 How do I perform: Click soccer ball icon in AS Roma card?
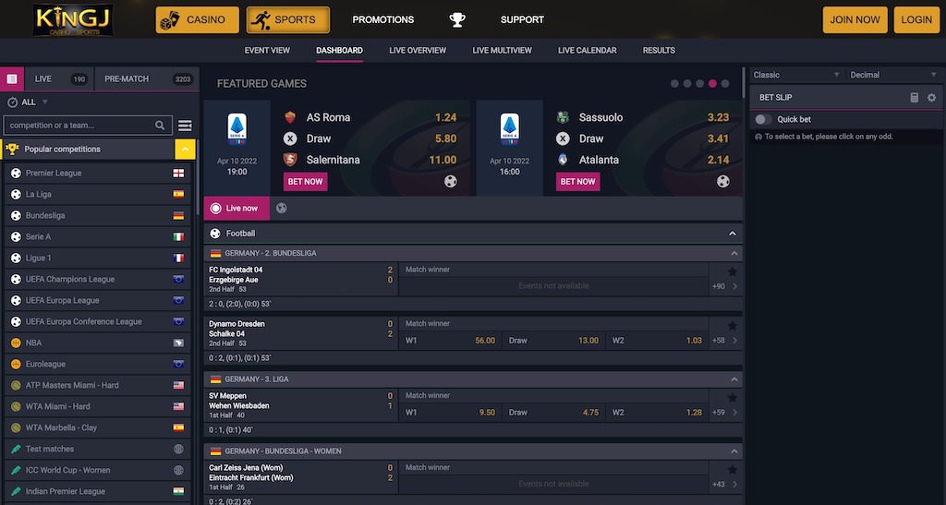click(451, 181)
